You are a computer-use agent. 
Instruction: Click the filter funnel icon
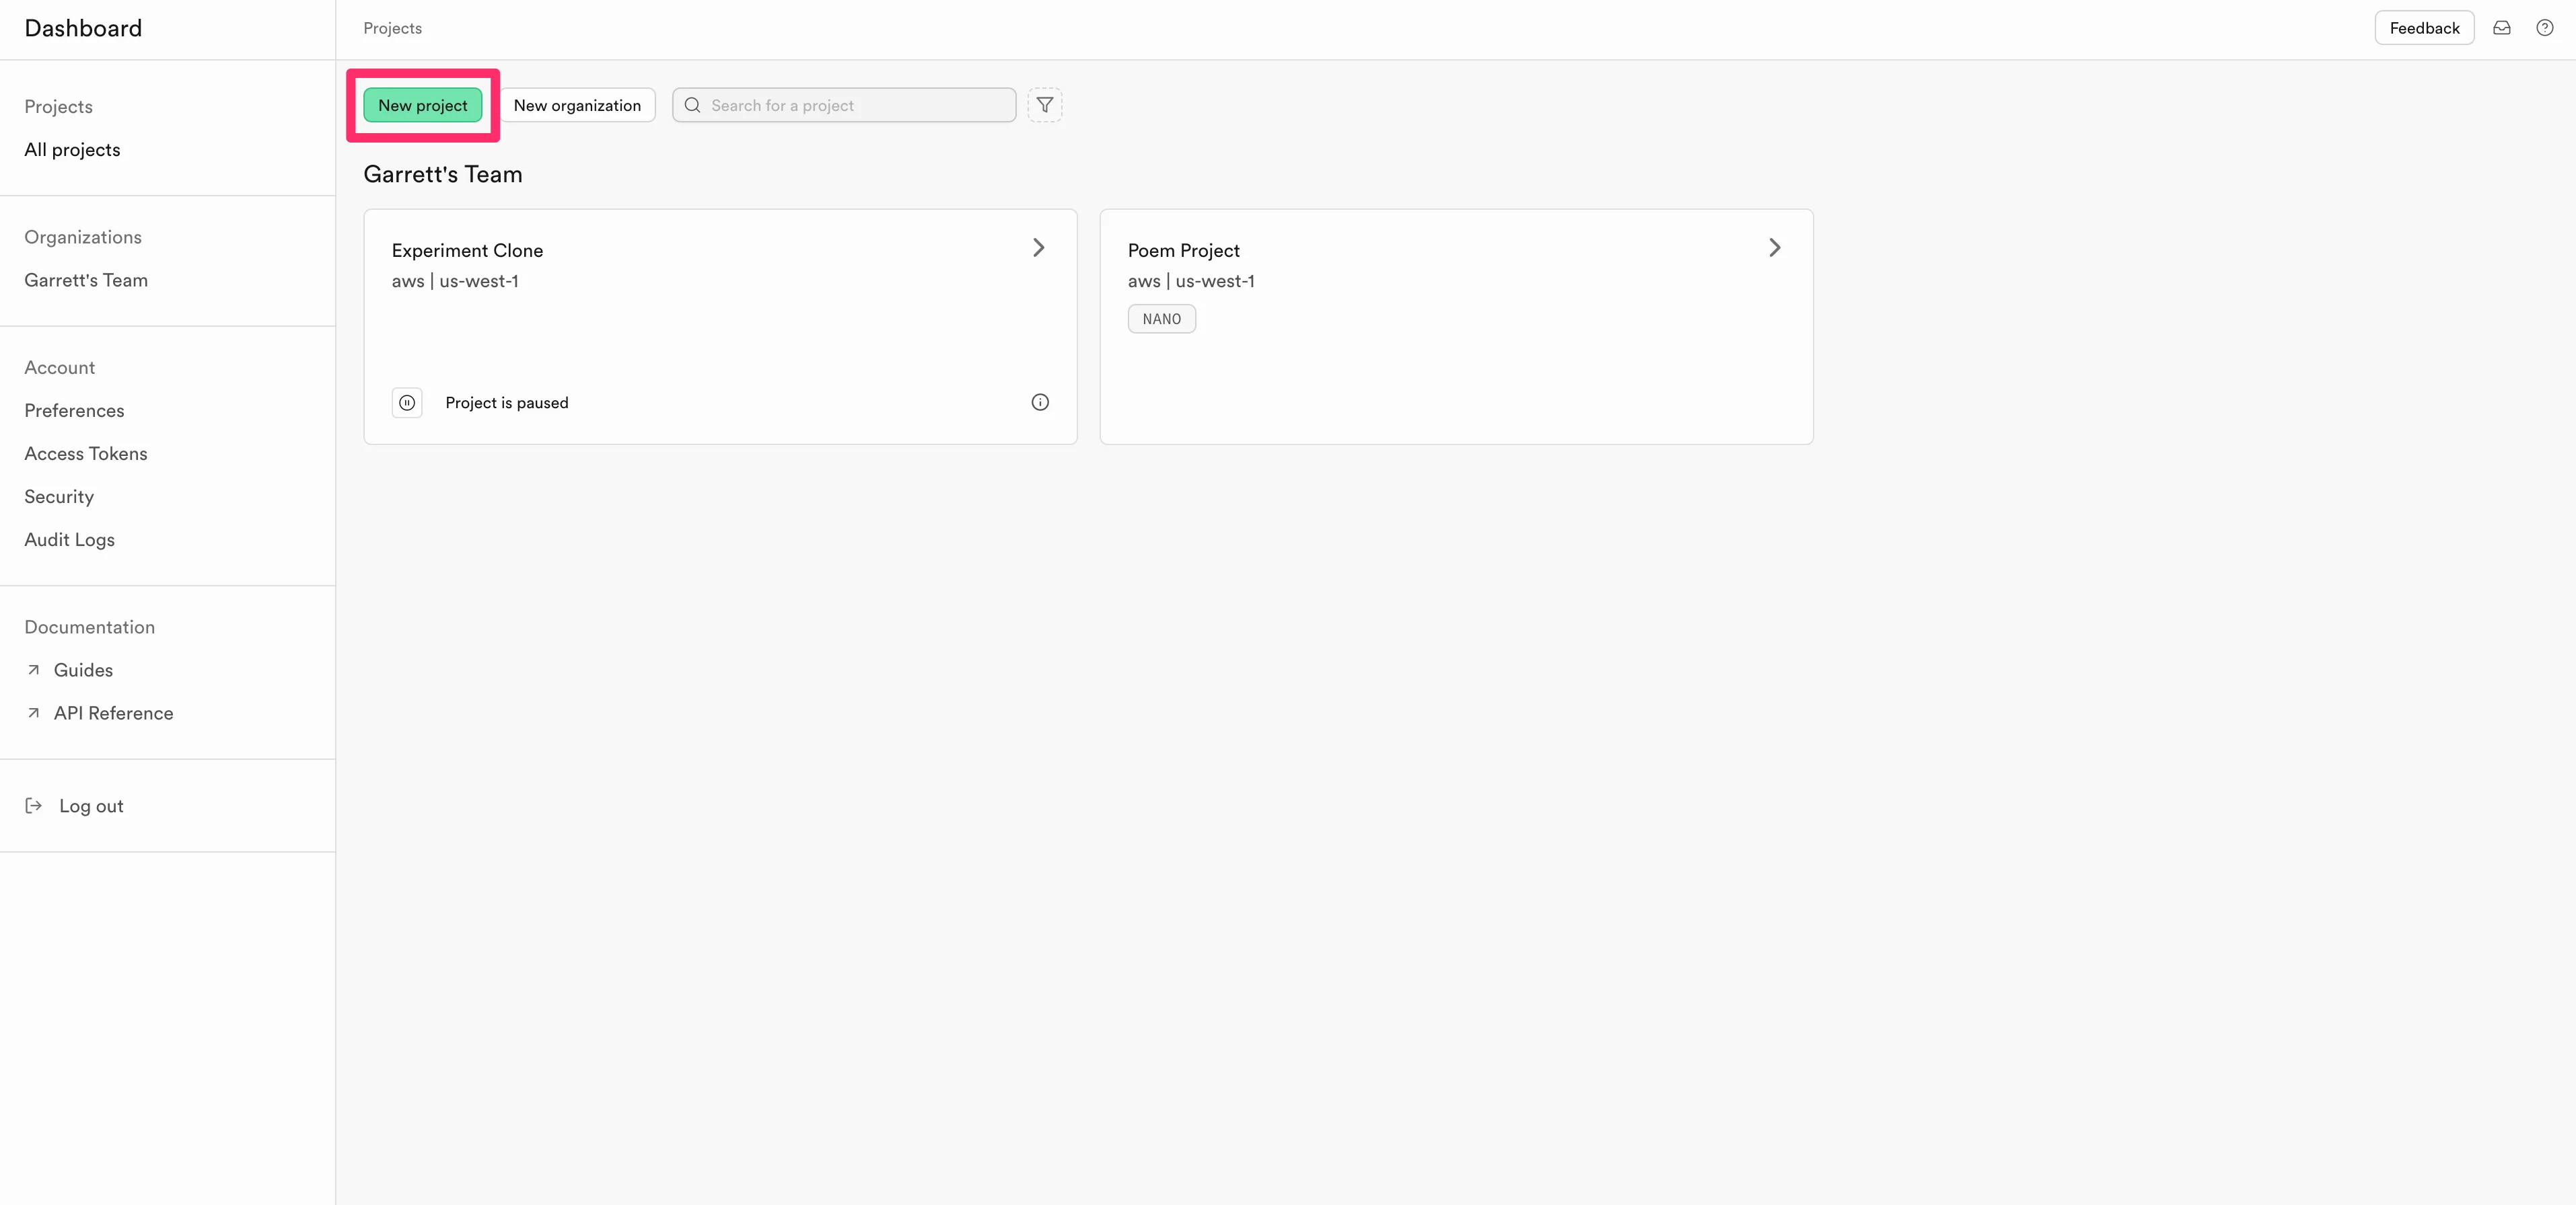click(1044, 105)
